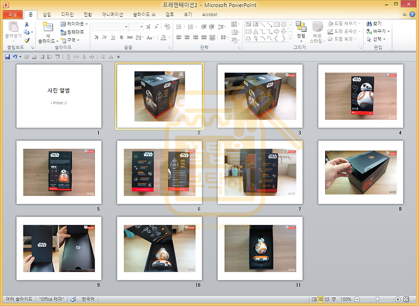Click Reset (원래대로) slide button
The image size is (419, 306).
[72, 32]
